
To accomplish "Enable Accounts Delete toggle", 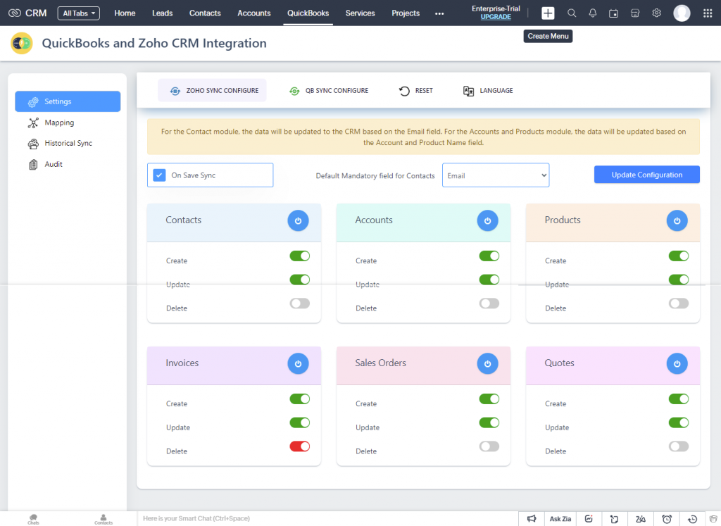I will click(489, 303).
